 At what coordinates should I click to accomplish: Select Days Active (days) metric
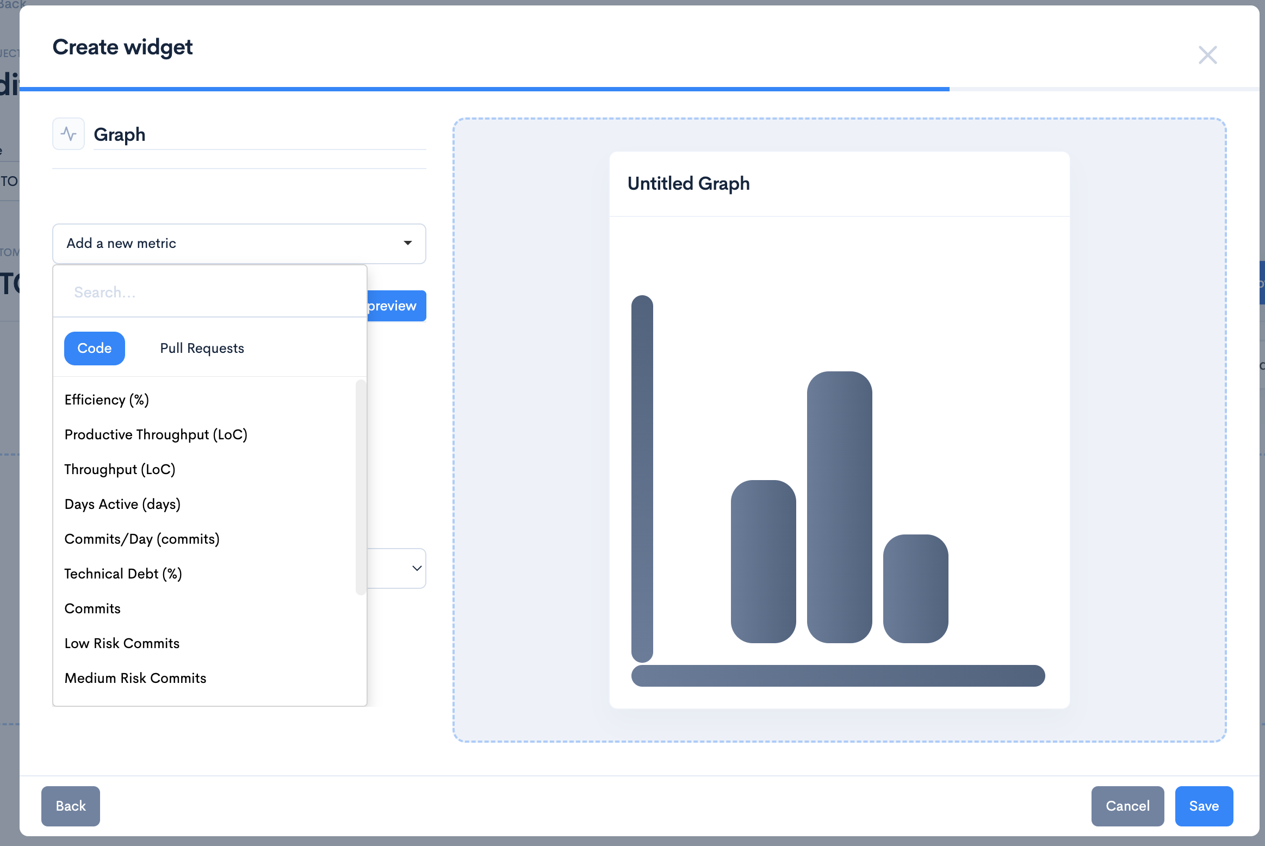pyautogui.click(x=122, y=504)
